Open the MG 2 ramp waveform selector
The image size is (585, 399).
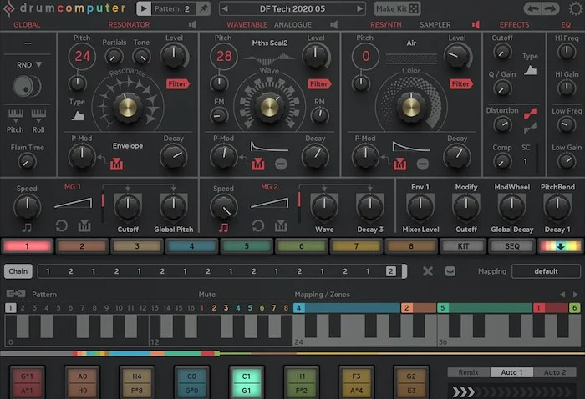[270, 203]
